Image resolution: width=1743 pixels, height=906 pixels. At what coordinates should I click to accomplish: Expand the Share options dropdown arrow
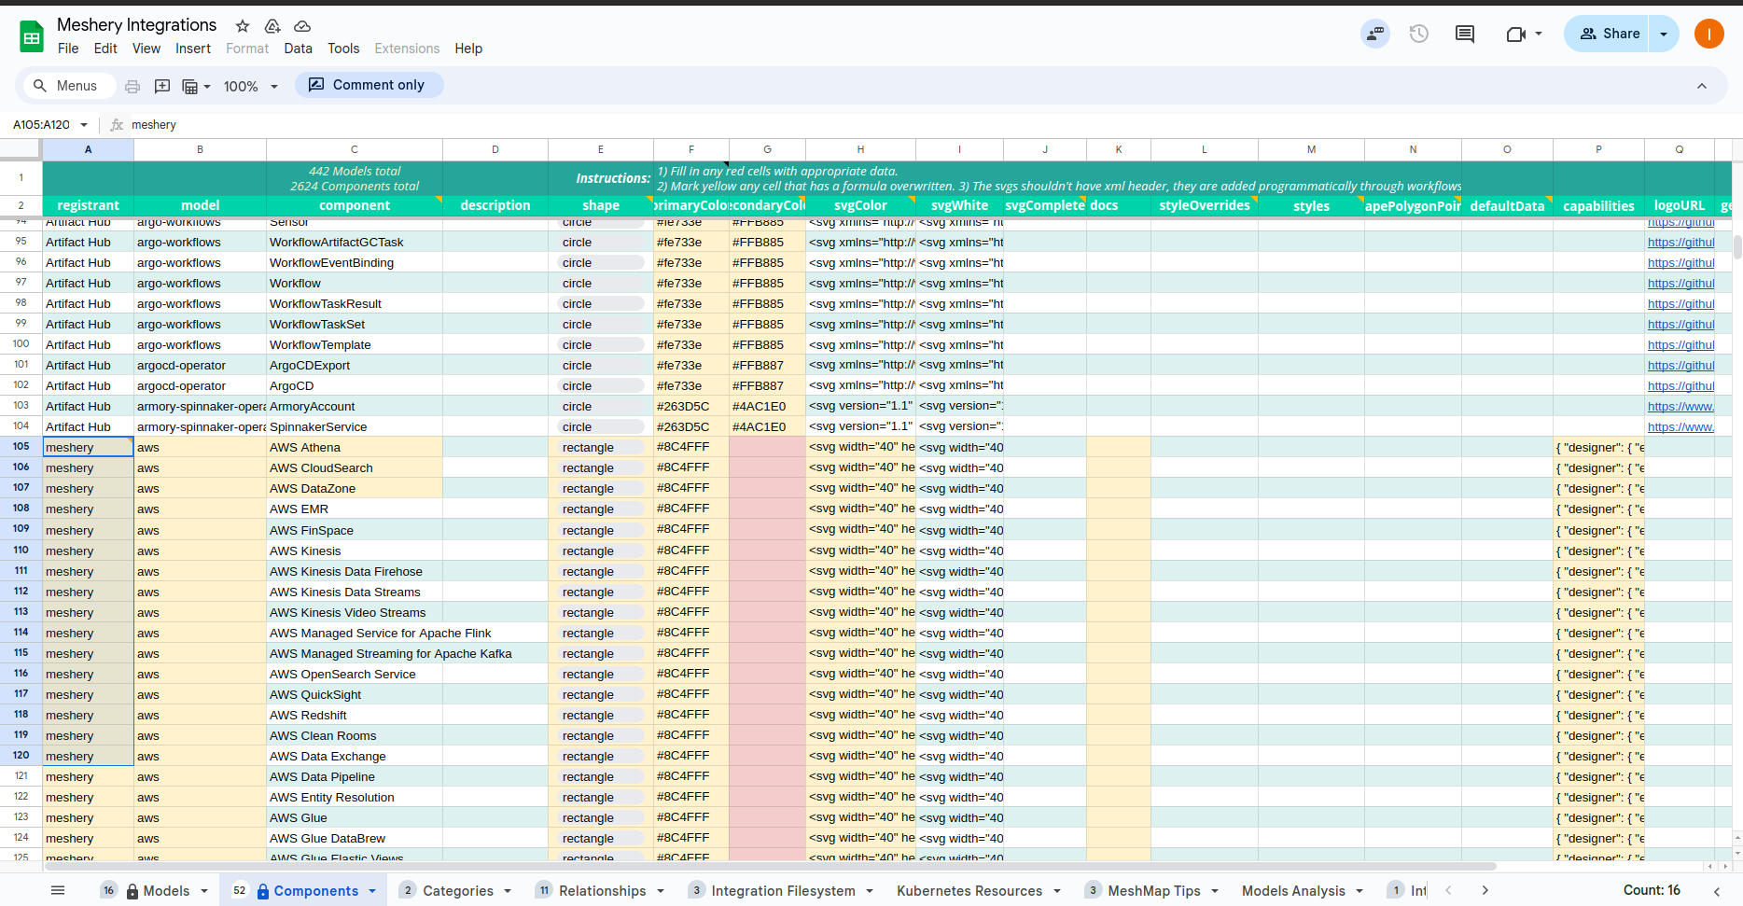point(1664,34)
